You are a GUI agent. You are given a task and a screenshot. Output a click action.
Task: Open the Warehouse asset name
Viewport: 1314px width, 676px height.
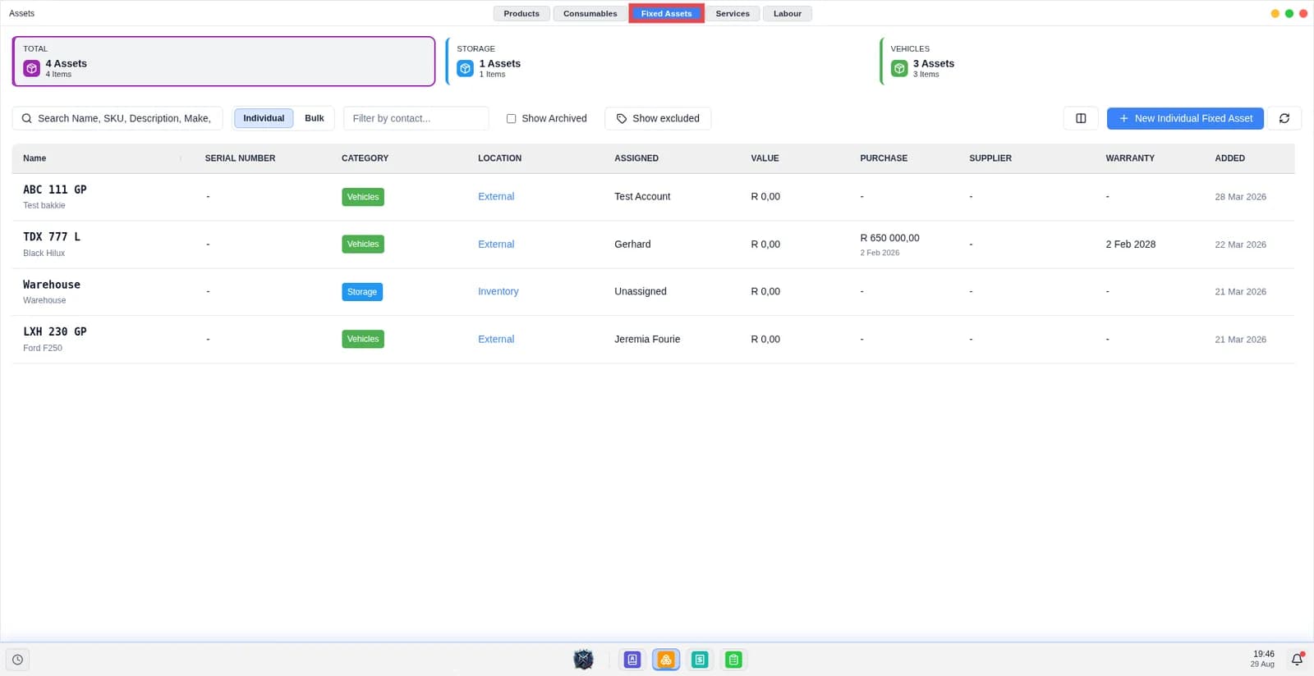[52, 285]
